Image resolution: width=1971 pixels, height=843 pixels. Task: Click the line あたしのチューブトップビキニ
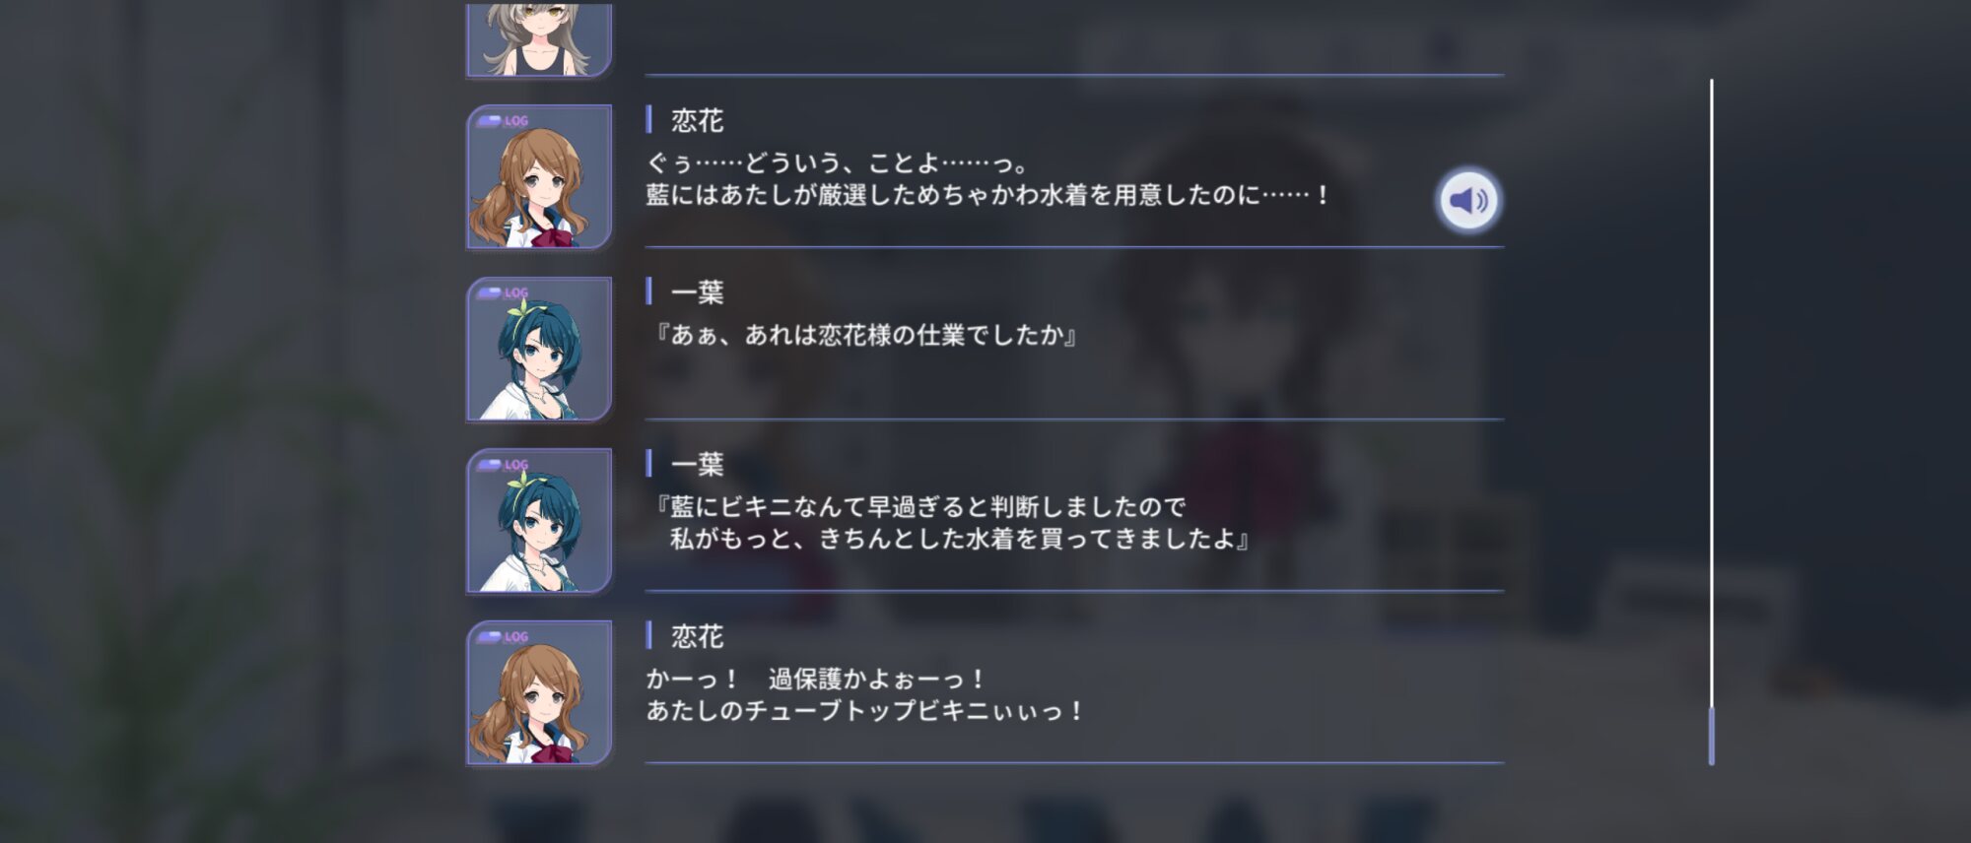click(865, 711)
